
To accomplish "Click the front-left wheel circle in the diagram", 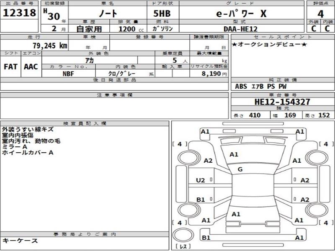I will pos(189,158).
